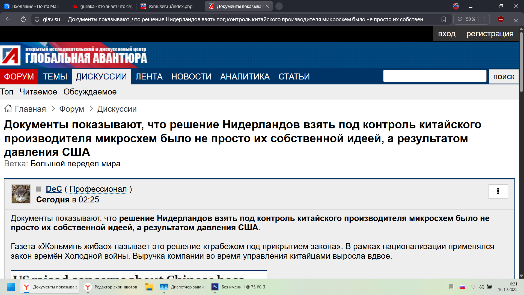Click DeC user avatar image
Screen dimensions: 524x295
21,194
